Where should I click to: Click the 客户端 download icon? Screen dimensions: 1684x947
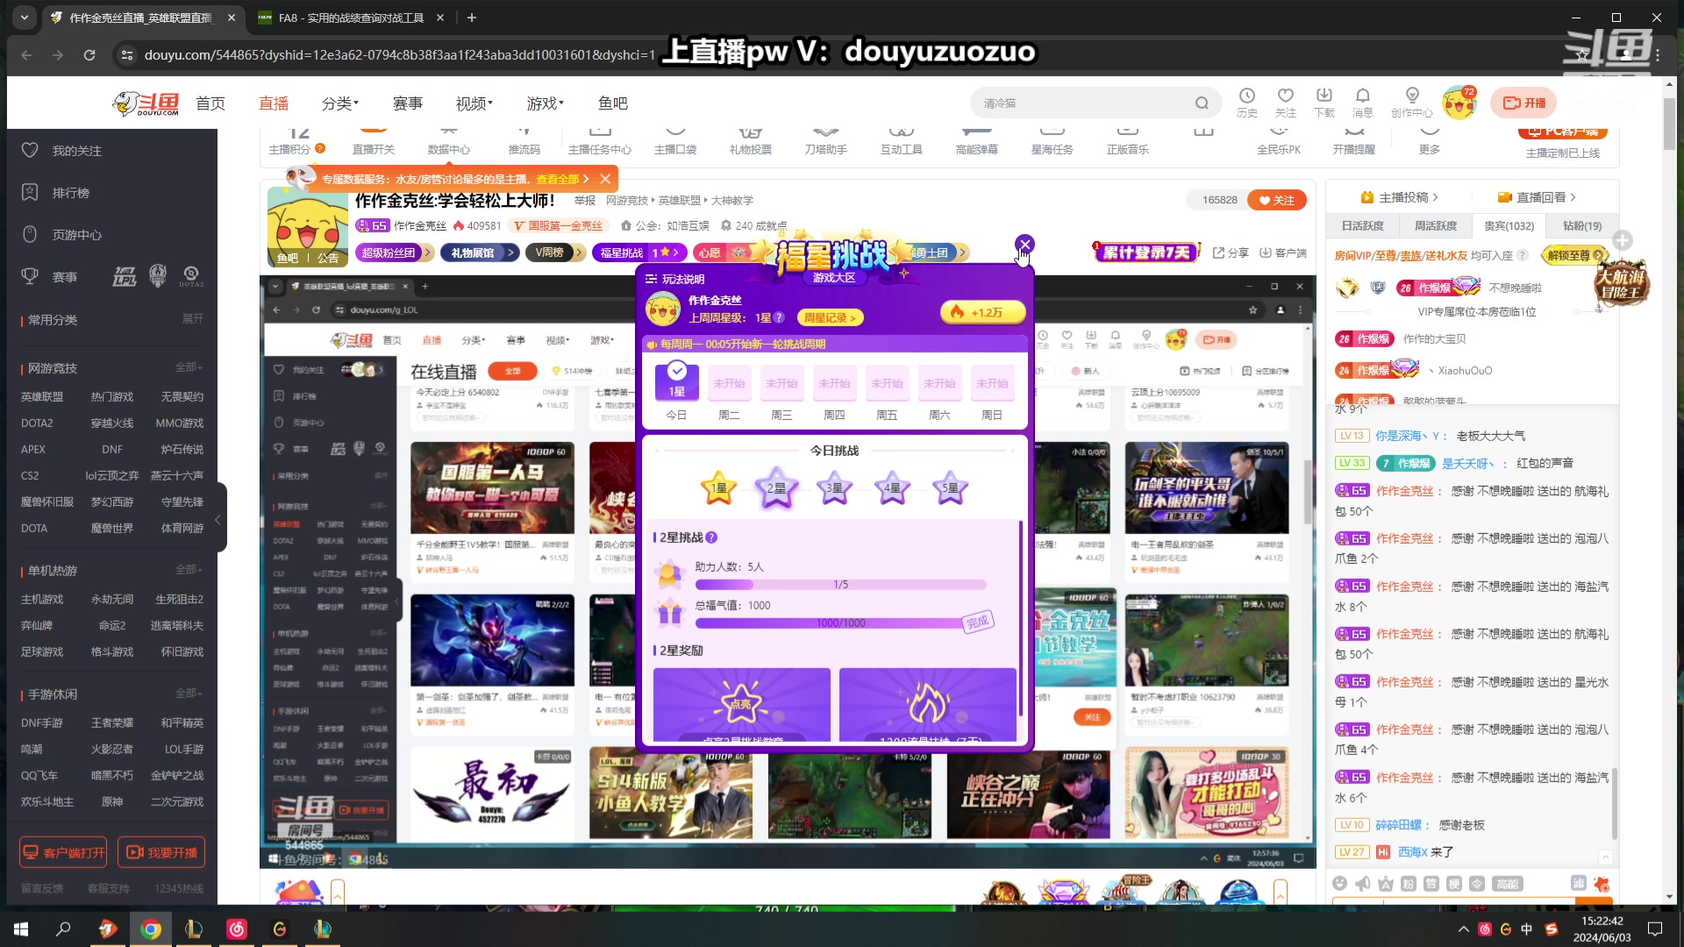tap(1282, 253)
